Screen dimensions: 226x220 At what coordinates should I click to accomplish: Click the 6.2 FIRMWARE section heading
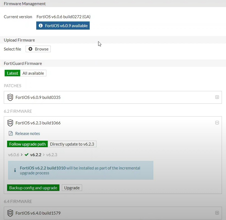click(x=18, y=111)
